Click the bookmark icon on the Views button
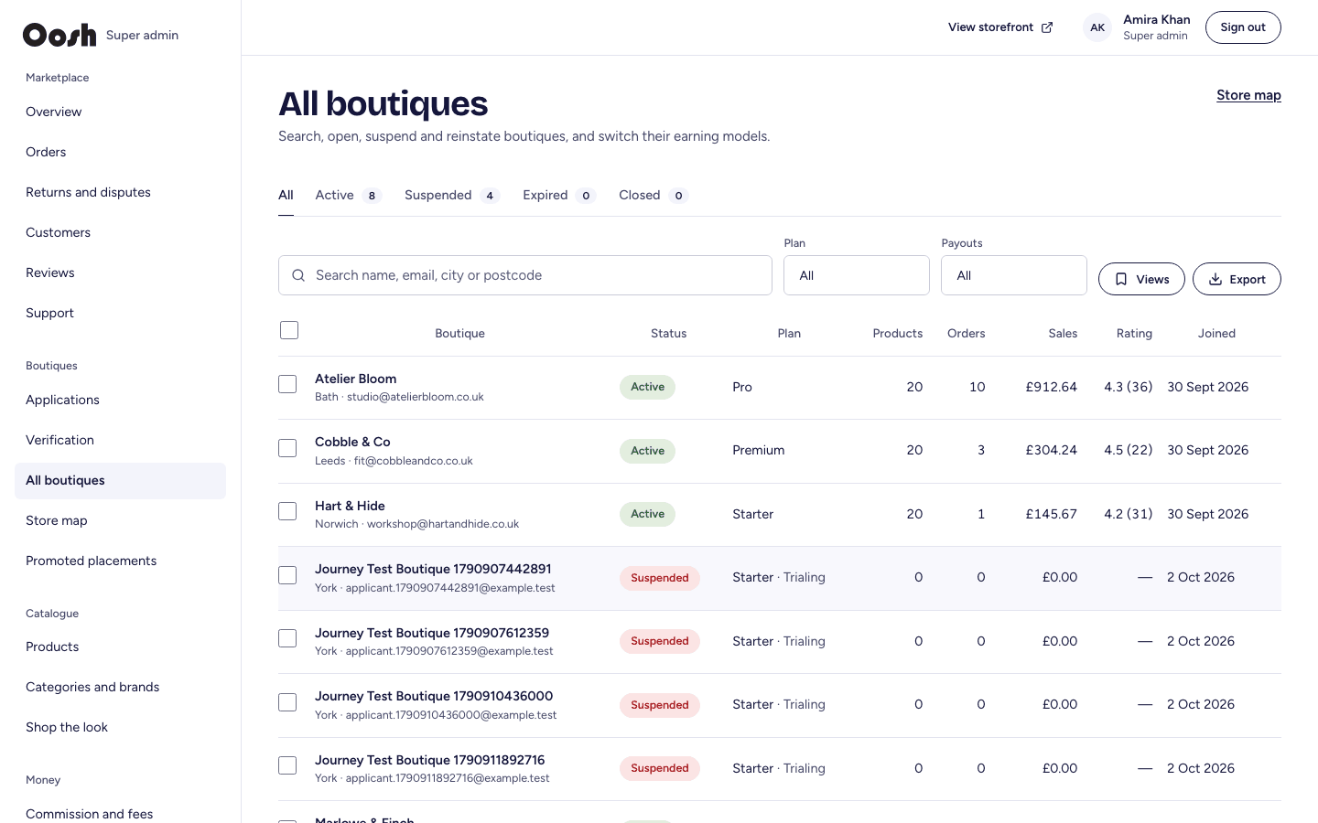The image size is (1318, 823). 1121,280
